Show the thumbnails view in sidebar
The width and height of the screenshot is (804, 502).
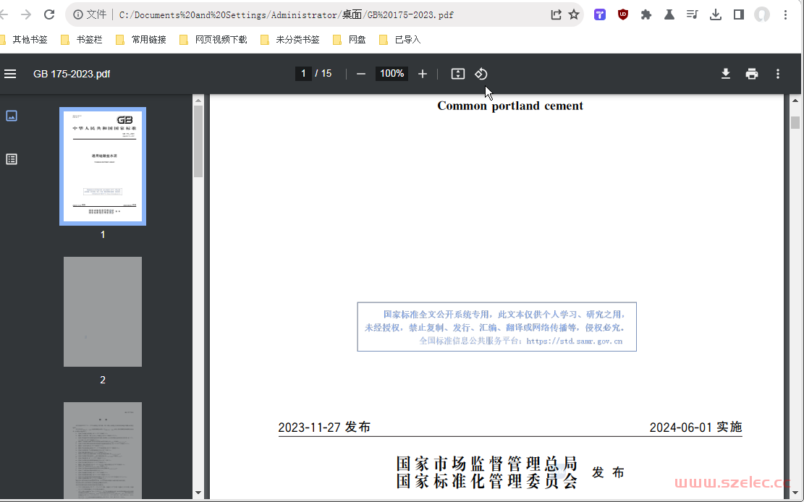[x=12, y=116]
